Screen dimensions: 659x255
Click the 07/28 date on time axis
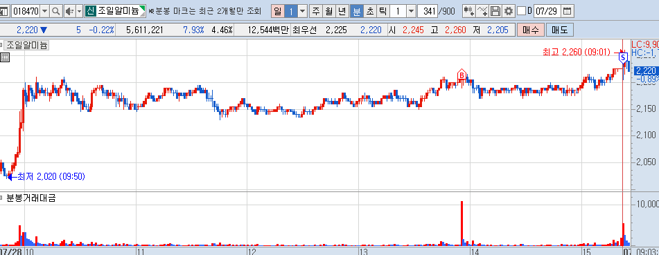point(10,252)
